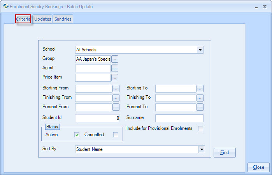Click into the Surname text field
This screenshot has width=272, height=175.
click(179, 118)
